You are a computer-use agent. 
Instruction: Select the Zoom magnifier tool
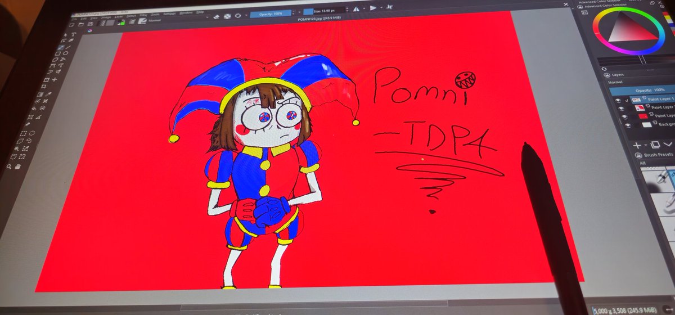tap(10, 166)
